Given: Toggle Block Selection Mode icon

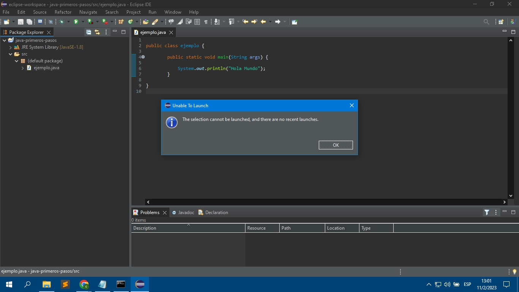Looking at the screenshot, I should (197, 22).
